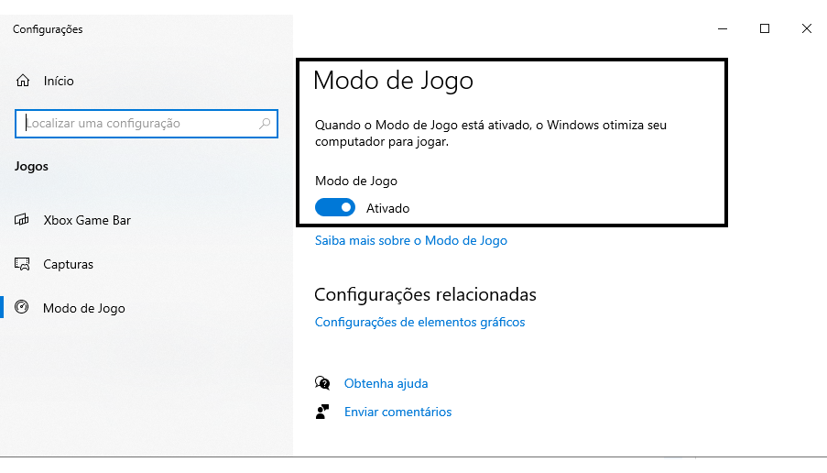Focus the Localizar uma configuração search box
Viewport: 827px width, 473px height.
[x=137, y=124]
